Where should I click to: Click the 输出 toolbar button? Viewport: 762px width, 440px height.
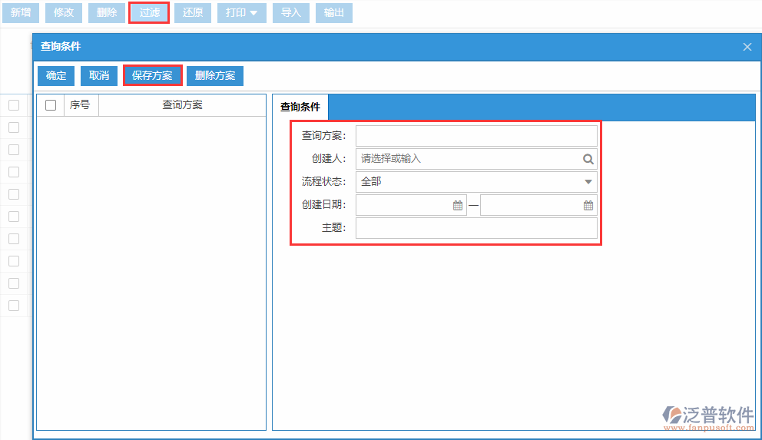point(334,12)
